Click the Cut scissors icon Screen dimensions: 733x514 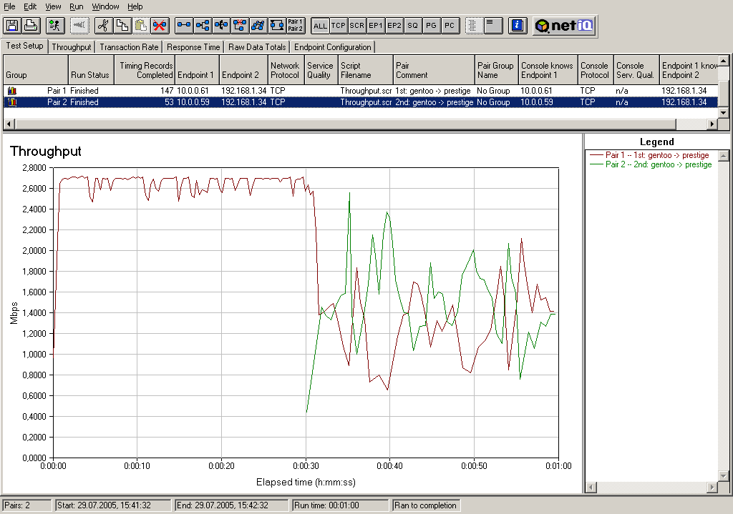click(104, 26)
